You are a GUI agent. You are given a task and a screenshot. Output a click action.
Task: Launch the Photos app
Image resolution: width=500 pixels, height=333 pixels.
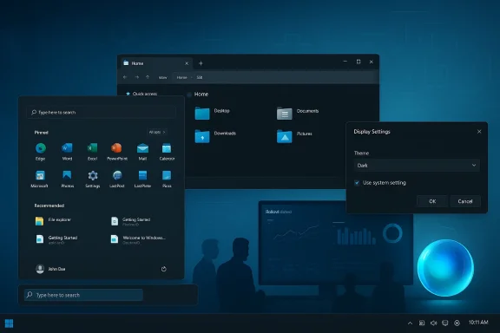point(67,175)
